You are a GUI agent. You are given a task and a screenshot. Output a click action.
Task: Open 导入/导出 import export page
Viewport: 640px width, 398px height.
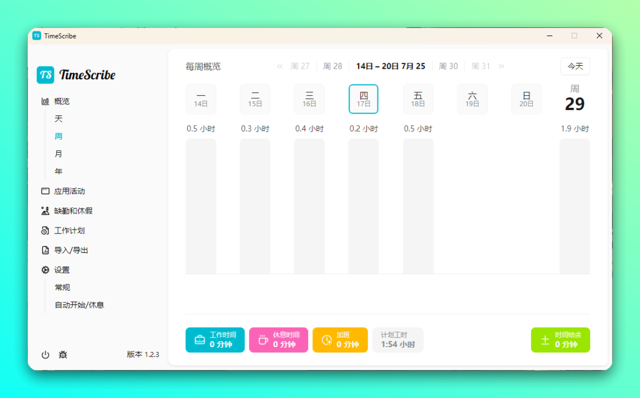(x=71, y=251)
